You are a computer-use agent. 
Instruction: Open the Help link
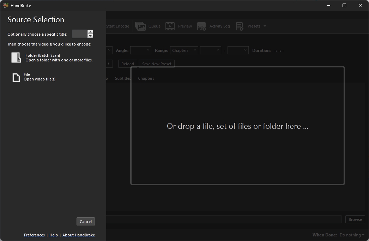53,235
